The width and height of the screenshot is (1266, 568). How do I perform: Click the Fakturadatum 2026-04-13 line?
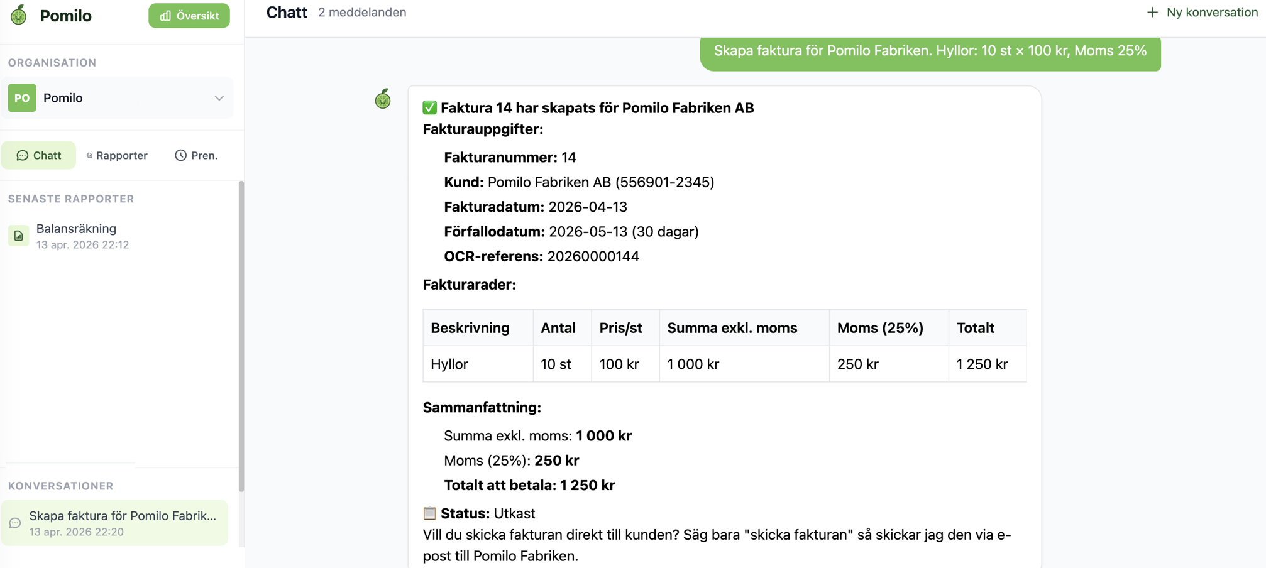tap(536, 207)
